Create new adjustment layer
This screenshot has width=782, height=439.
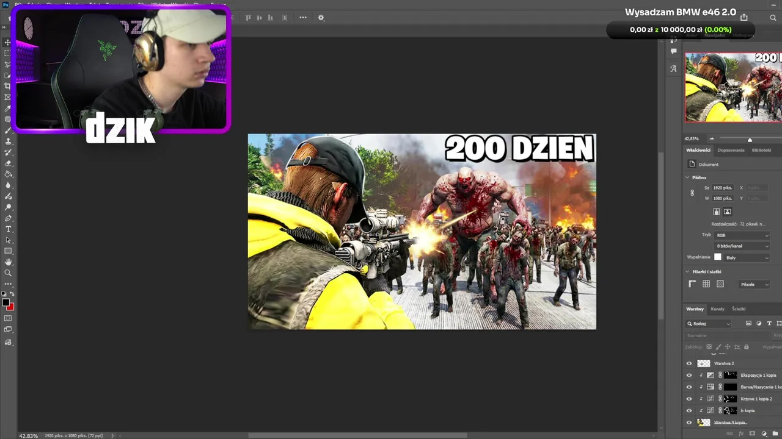coord(764,434)
